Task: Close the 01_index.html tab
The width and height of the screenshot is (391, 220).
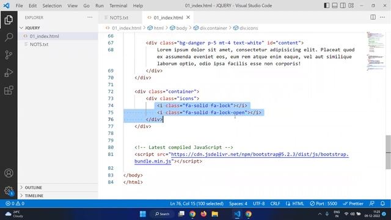Action: (188, 18)
